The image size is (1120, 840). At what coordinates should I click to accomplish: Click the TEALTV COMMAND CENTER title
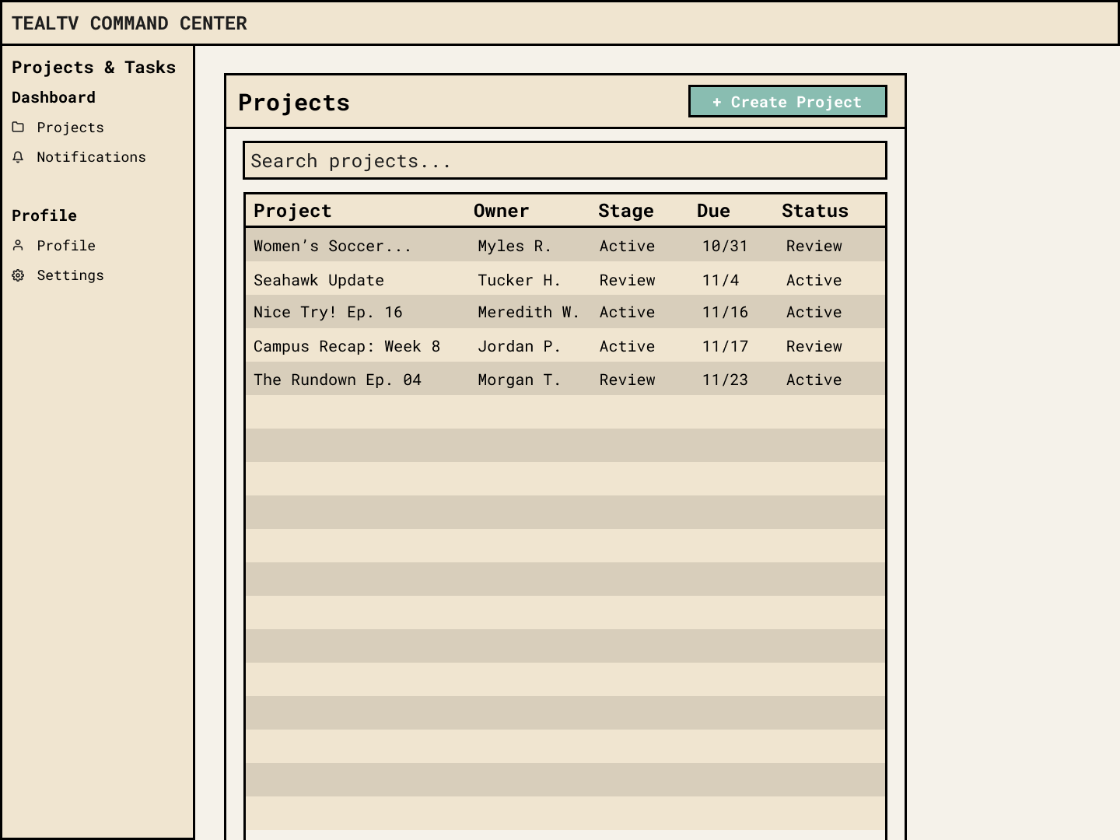(x=129, y=23)
